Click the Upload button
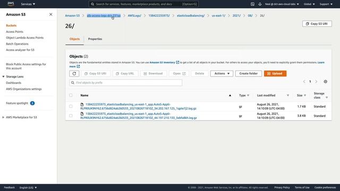Viewport: 340px width, 191px height. click(275, 74)
